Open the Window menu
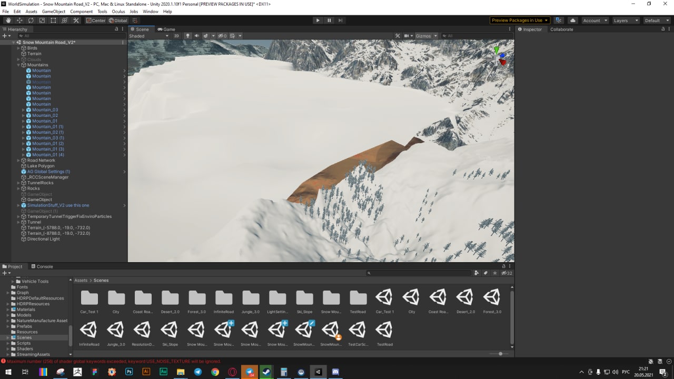The height and width of the screenshot is (379, 674). coord(150,12)
